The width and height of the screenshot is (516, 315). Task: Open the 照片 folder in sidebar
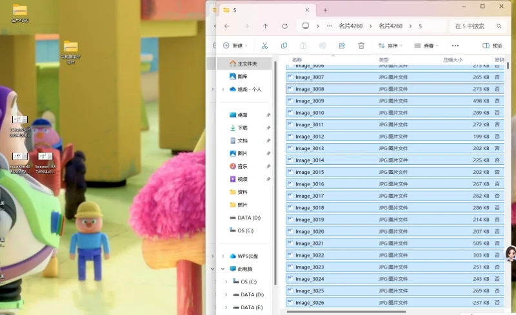pos(238,204)
